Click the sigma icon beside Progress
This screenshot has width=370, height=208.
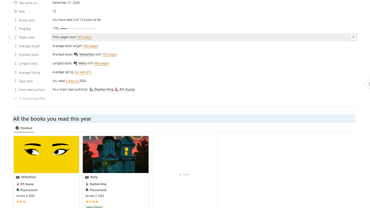click(15, 29)
